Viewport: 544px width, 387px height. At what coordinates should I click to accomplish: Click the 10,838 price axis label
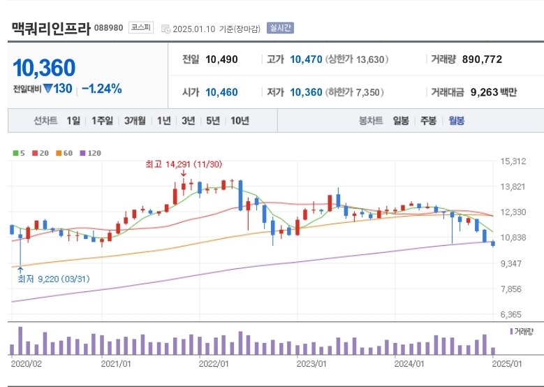(513, 238)
